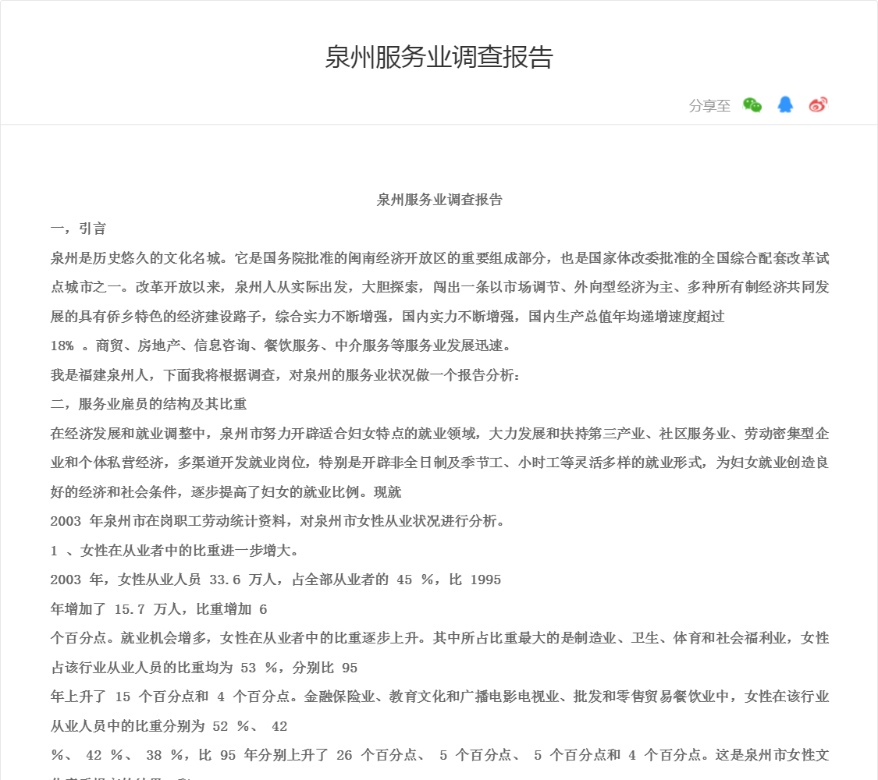Viewport: 878px width, 780px height.
Task: Click the line starting 点城市之一
Action: point(439,287)
